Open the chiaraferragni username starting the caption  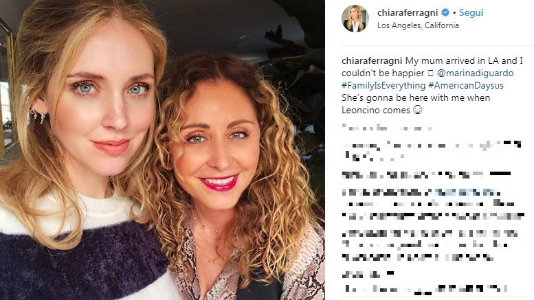pos(372,61)
